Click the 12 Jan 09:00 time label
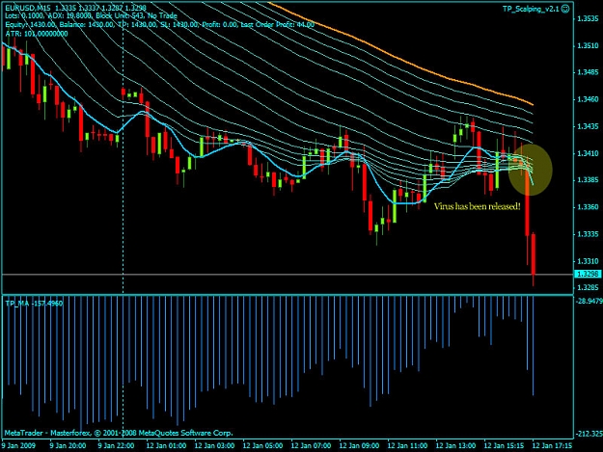The image size is (603, 452). 359,446
